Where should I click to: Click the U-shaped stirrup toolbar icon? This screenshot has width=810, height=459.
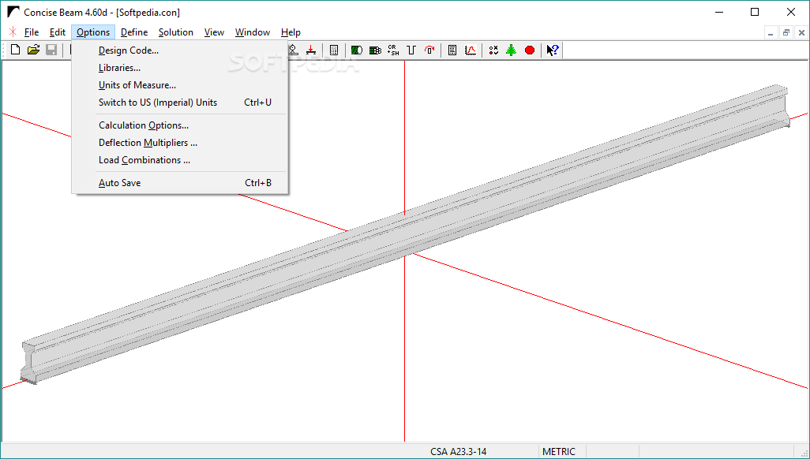click(411, 50)
